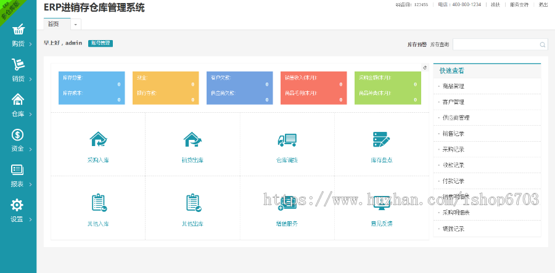
Task: Click the refresh icon above the stats cards
Action: (x=425, y=68)
